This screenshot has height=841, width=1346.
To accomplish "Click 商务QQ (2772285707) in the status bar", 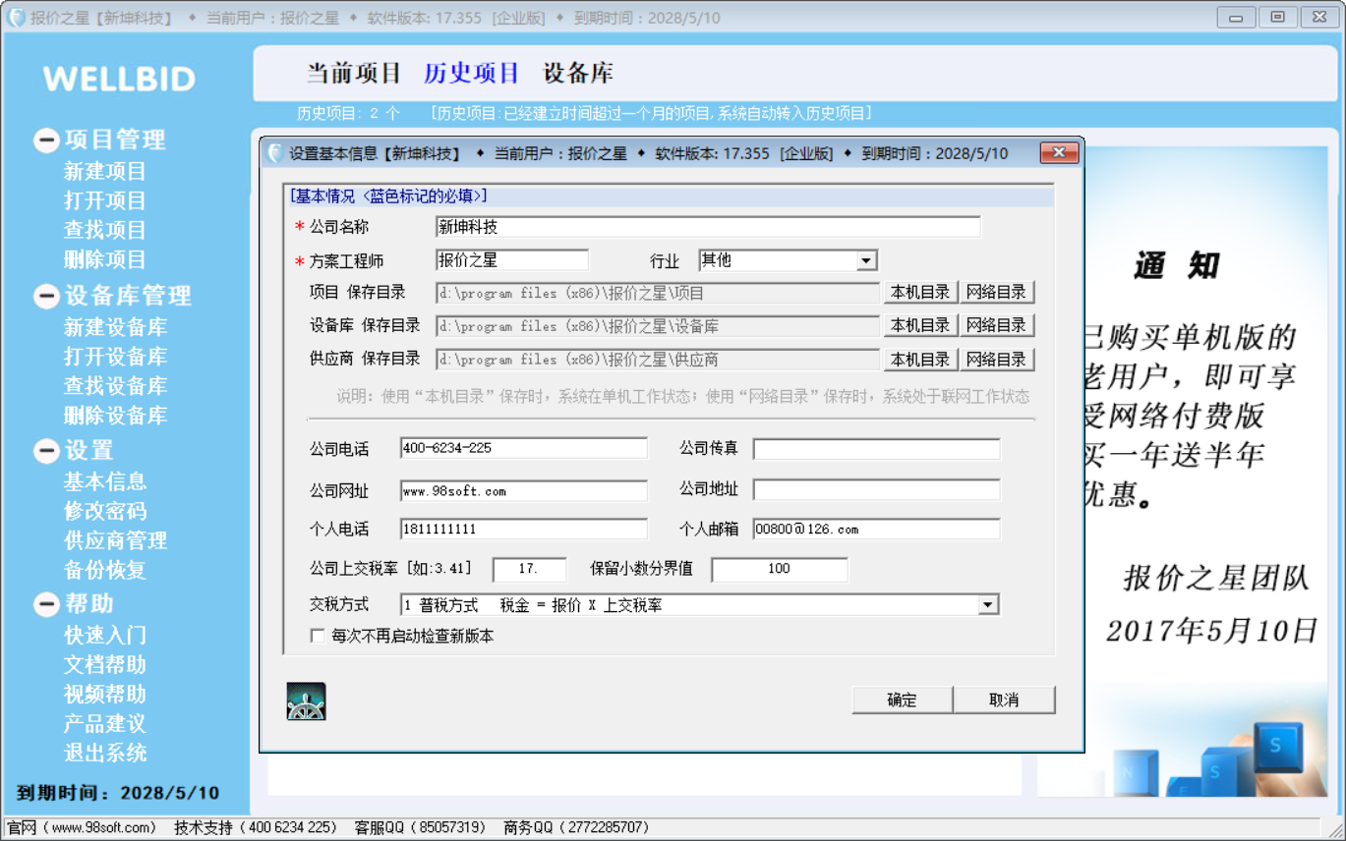I will point(576,827).
